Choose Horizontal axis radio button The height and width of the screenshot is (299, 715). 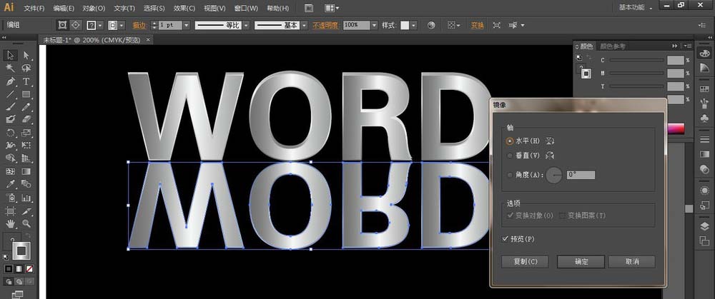[509, 141]
